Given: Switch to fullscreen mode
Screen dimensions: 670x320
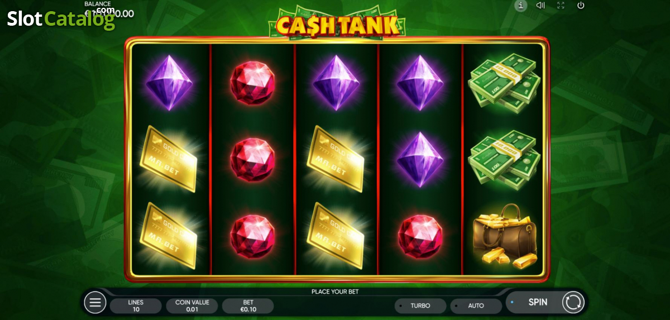Looking at the screenshot, I should point(561,6).
